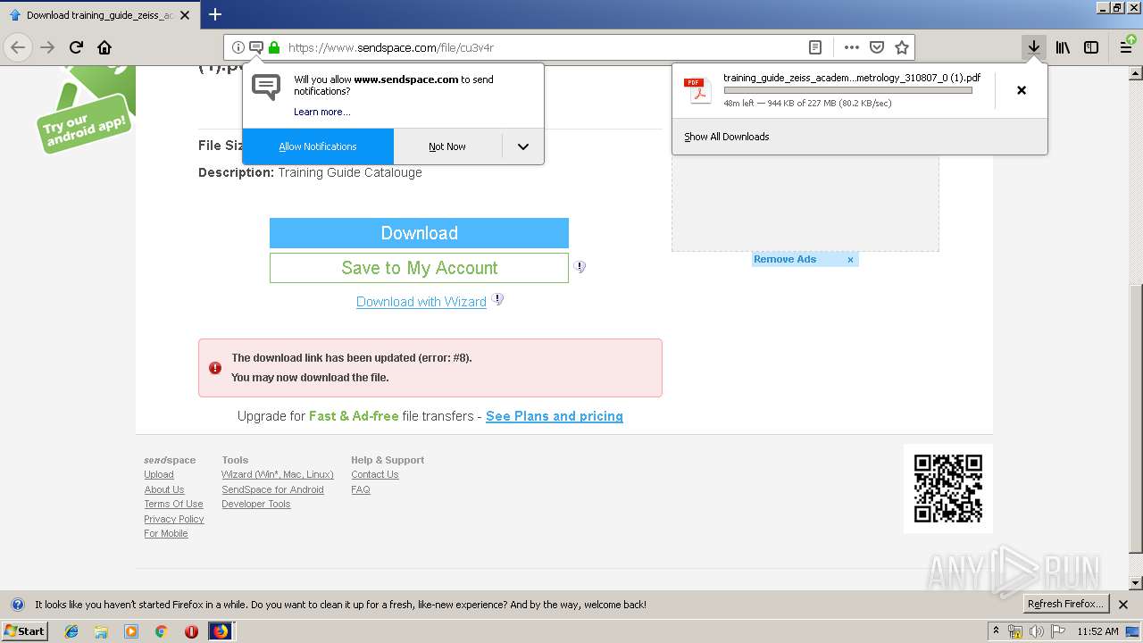Open See Plans and pricing link
Image resolution: width=1143 pixels, height=643 pixels.
555,416
